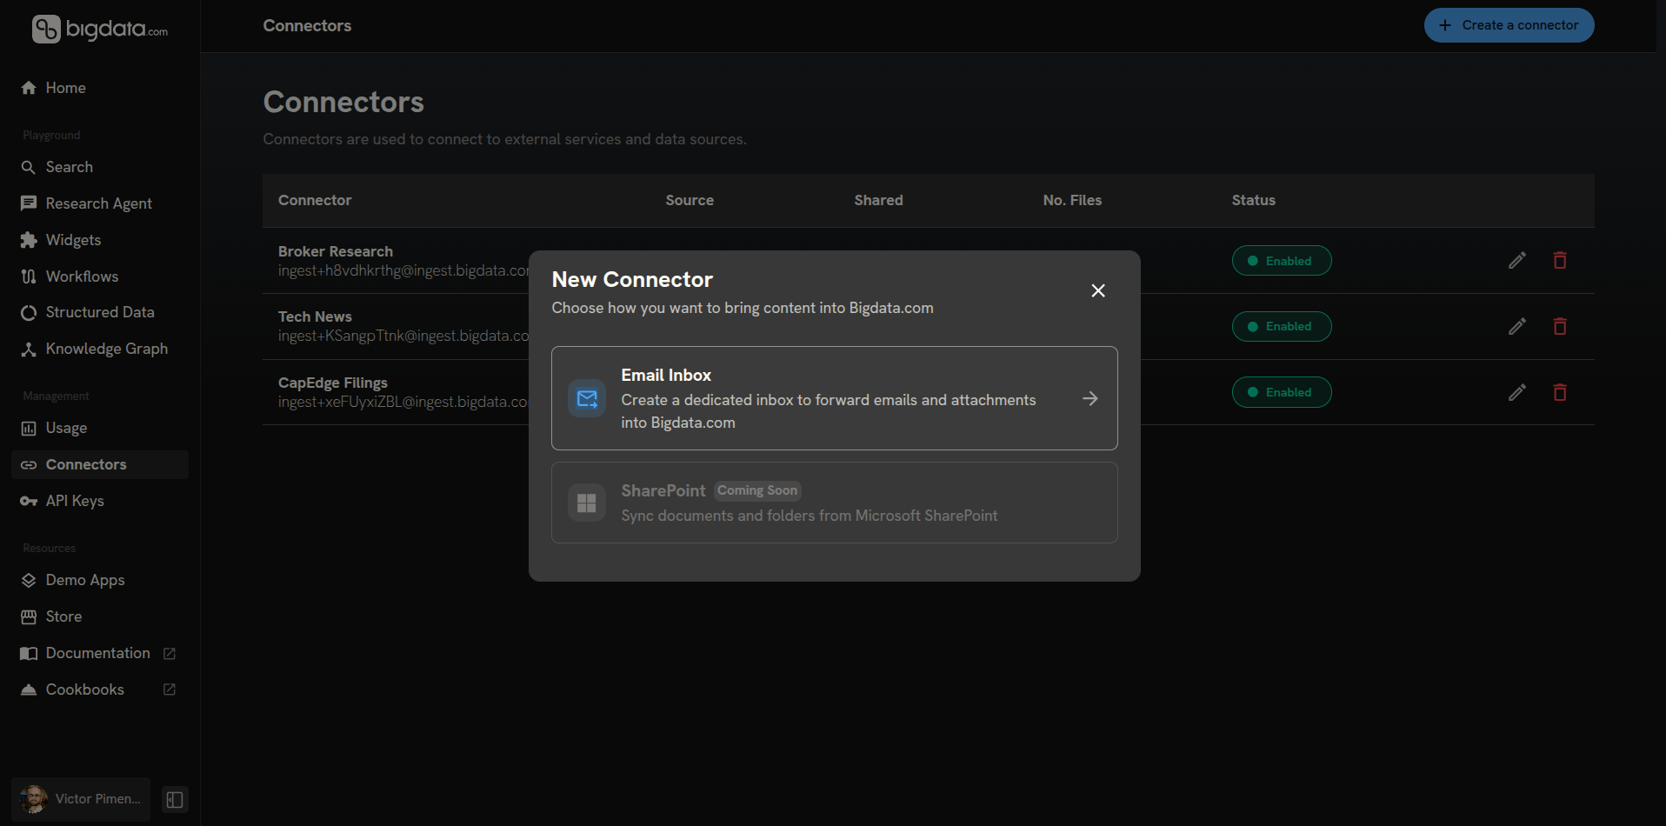This screenshot has width=1666, height=826.
Task: Click the Structured Data chart icon
Action: [29, 313]
